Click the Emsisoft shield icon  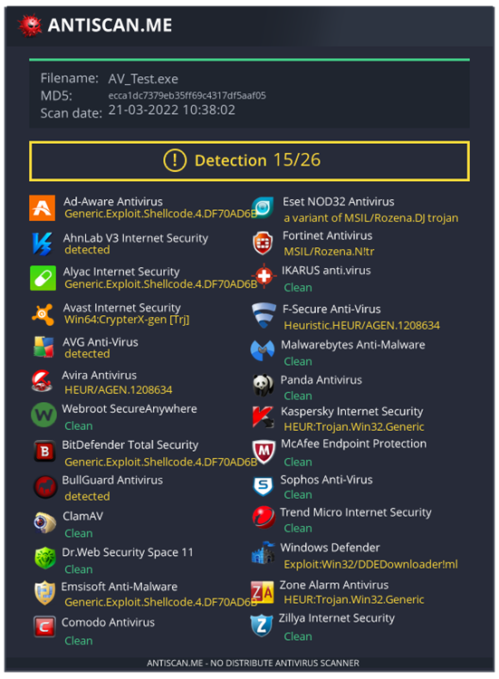44,593
